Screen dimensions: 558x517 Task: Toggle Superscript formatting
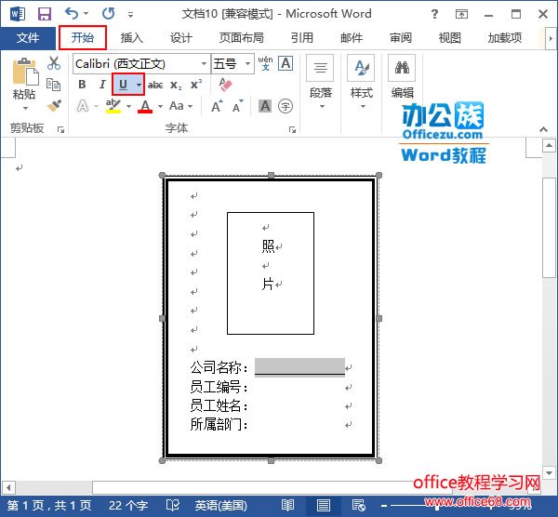(x=196, y=85)
